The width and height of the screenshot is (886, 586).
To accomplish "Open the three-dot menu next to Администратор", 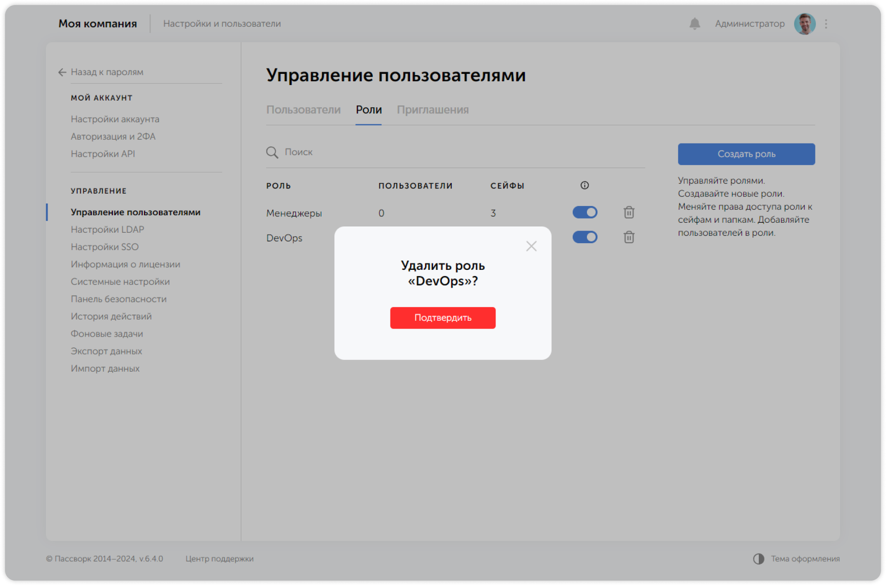I will click(827, 24).
